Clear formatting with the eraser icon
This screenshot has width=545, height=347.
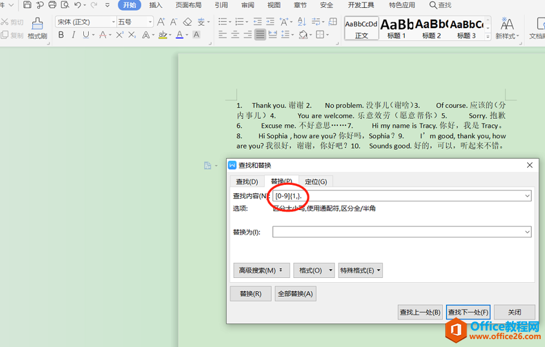(x=187, y=22)
